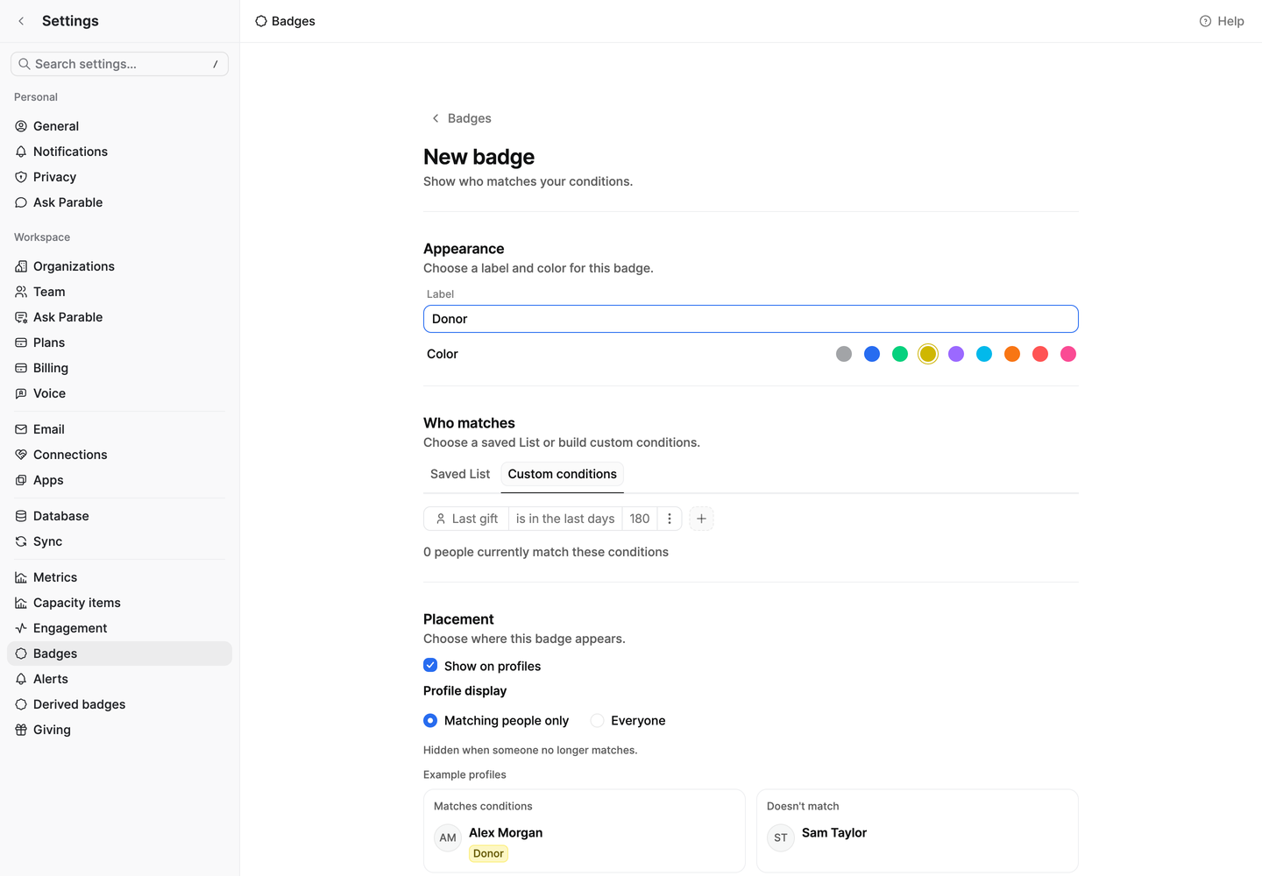Open the Last gift field selector
Screen dimensions: 1262x876
click(466, 519)
